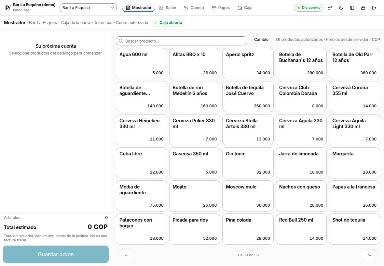Add Cerveza Stella Artois 330 ml

(248, 130)
